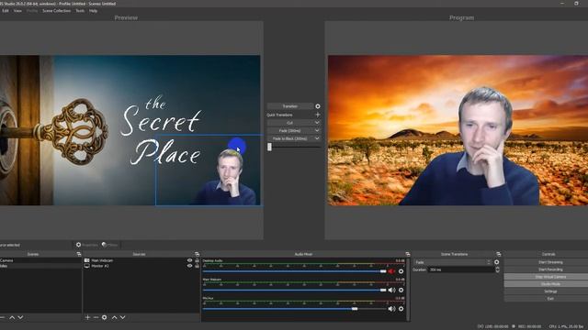588x330 pixels.
Task: Open the Profile menu
Action: tap(32, 11)
